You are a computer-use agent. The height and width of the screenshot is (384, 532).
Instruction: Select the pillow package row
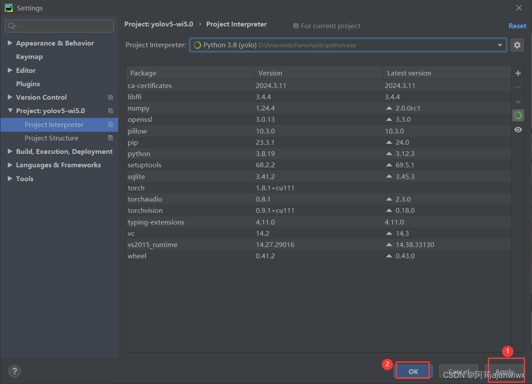click(x=319, y=131)
